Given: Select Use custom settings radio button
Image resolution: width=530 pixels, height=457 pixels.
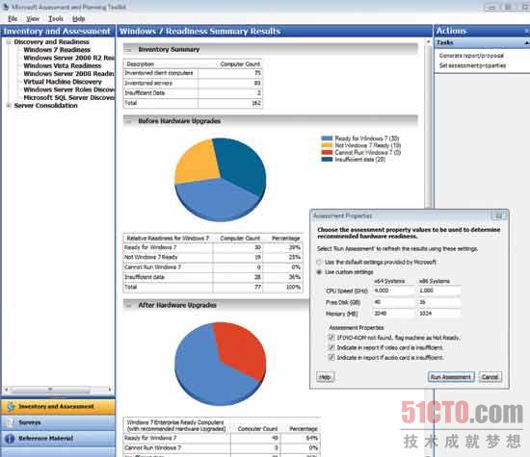Looking at the screenshot, I should 319,272.
